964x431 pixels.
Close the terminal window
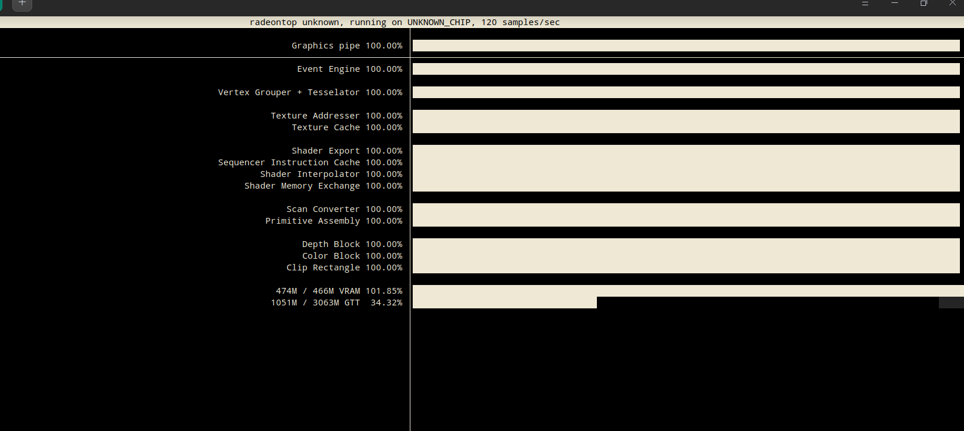coord(952,4)
